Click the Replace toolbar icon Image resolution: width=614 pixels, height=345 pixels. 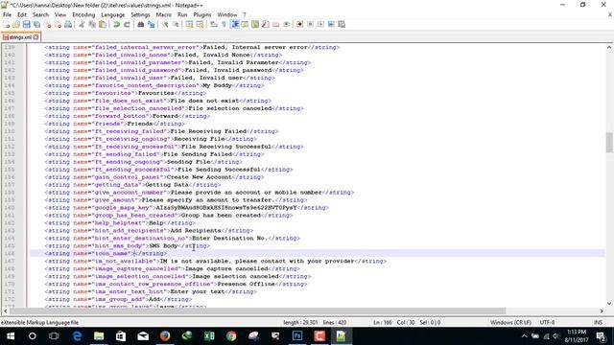(x=152, y=24)
